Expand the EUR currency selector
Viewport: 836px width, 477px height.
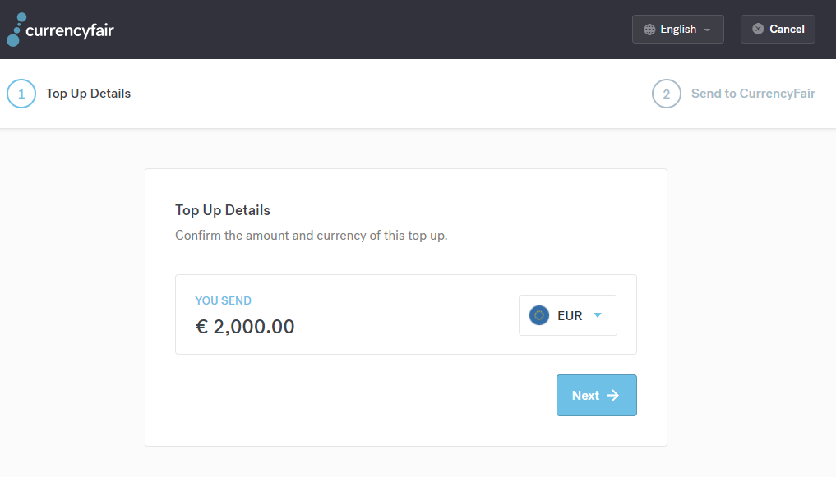(x=568, y=315)
